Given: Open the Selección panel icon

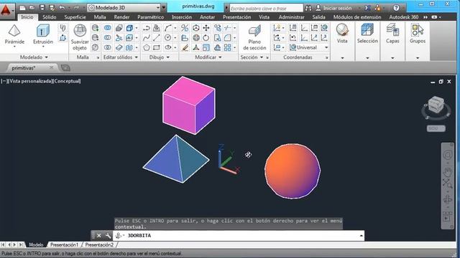Looking at the screenshot, I should 367,30.
